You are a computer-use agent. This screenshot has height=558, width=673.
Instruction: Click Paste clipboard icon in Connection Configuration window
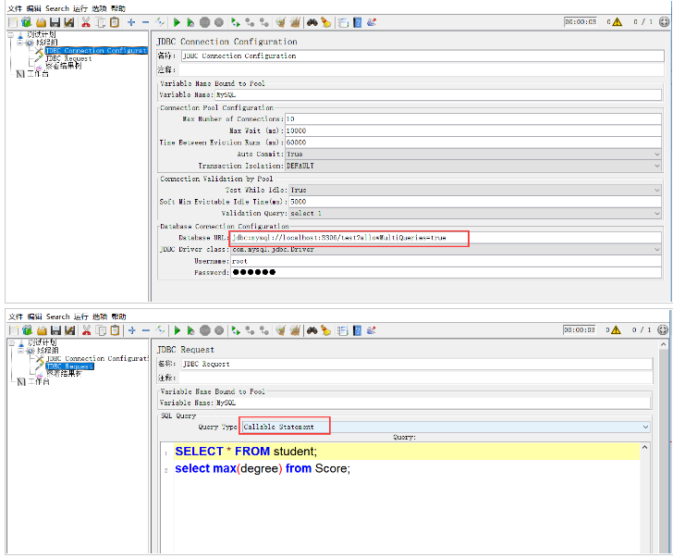[x=115, y=22]
